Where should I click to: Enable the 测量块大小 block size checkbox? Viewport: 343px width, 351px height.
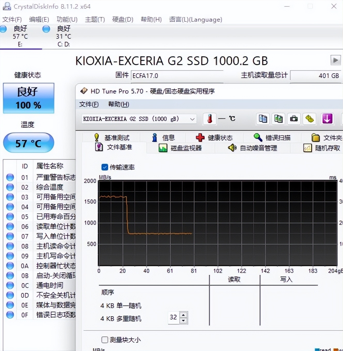tap(104, 340)
